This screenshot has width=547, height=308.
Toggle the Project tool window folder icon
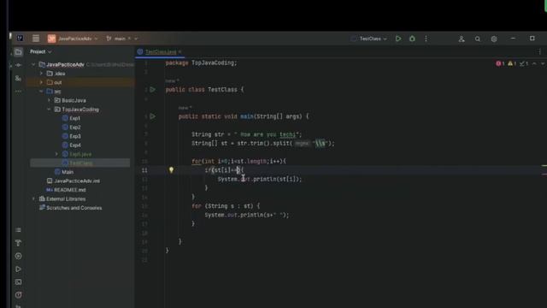tap(19, 52)
